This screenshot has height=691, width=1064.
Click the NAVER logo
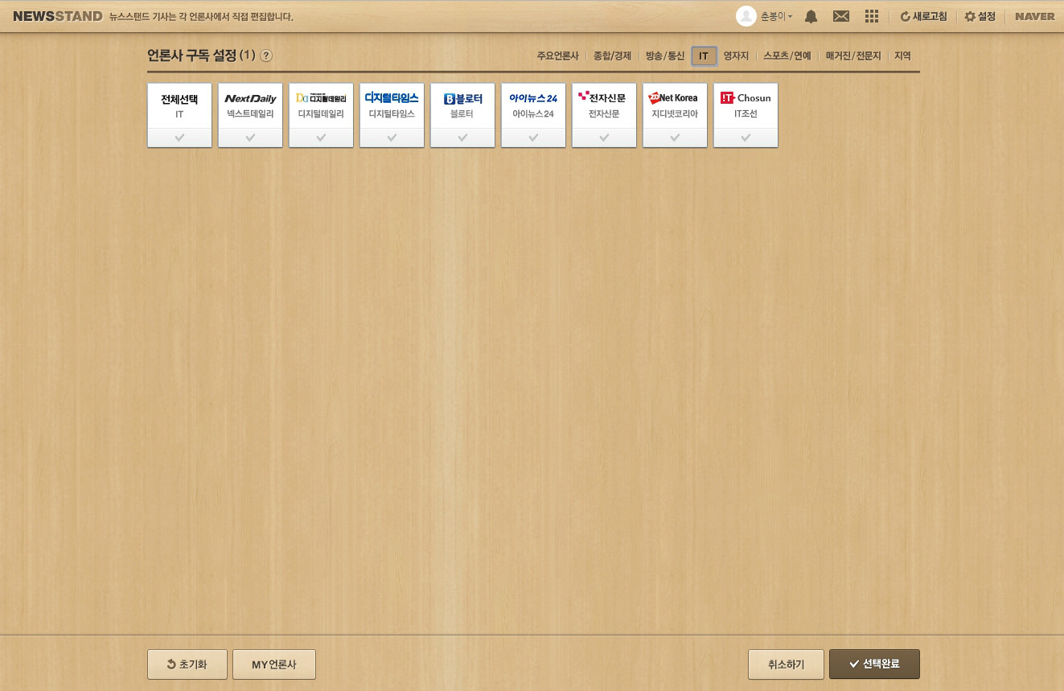(x=1035, y=16)
